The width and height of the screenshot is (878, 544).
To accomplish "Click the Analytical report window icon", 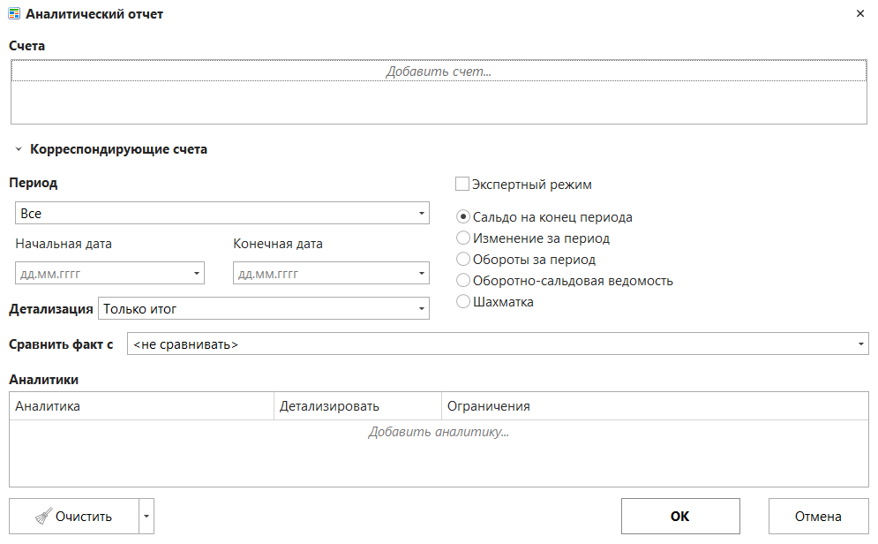I will [14, 14].
